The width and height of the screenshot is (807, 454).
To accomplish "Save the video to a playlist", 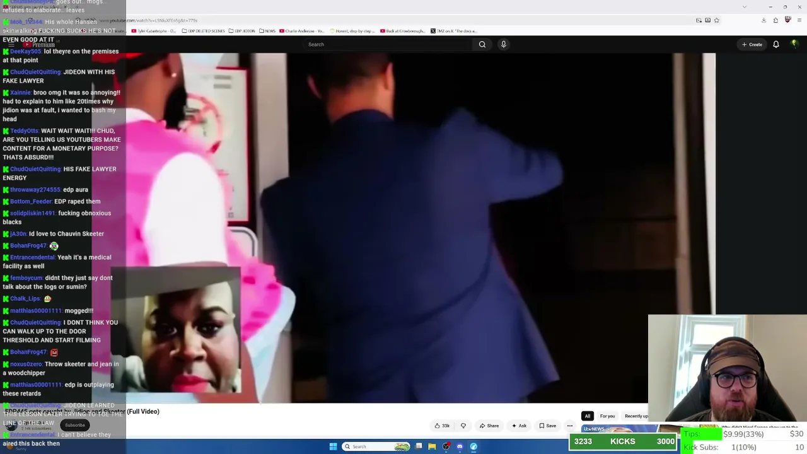I will (x=547, y=426).
